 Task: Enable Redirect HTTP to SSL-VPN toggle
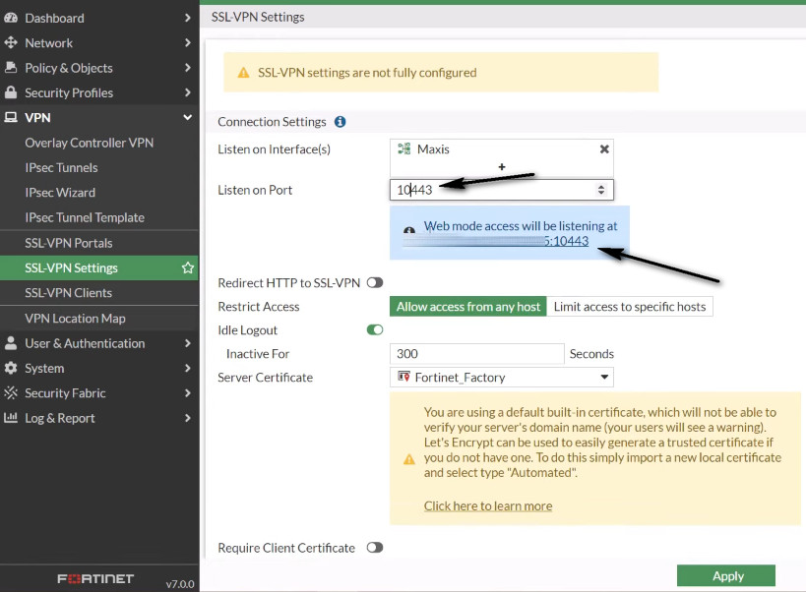point(375,282)
